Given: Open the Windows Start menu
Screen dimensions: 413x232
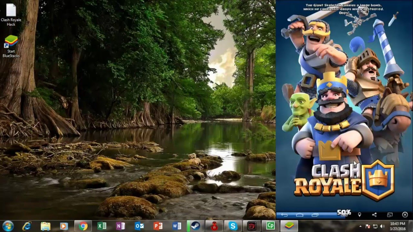Looking at the screenshot, I should 8,226.
